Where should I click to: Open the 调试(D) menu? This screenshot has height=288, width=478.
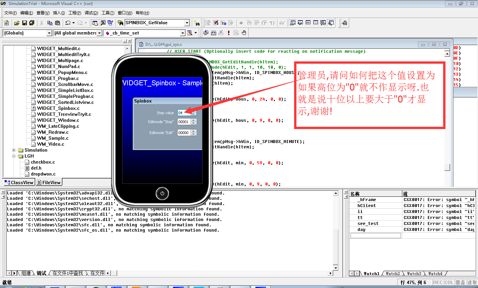[91, 13]
